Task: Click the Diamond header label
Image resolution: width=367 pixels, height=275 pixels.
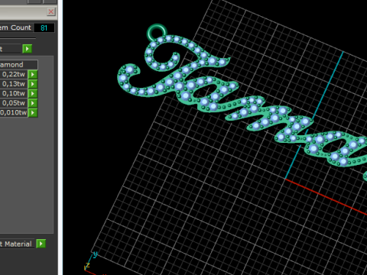Action: pos(18,65)
